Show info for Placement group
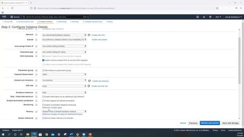244x137 pixels. pos(36,70)
